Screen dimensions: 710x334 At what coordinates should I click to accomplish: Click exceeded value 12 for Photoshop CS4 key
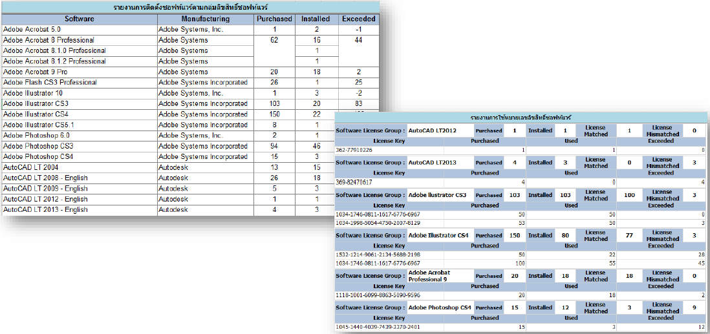click(x=701, y=327)
